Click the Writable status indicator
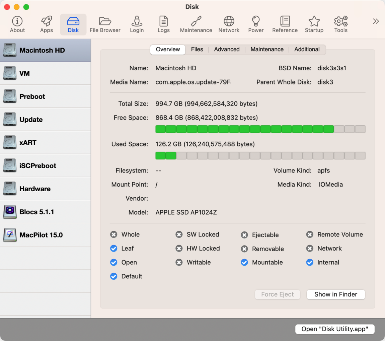The height and width of the screenshot is (341, 385). (x=179, y=262)
